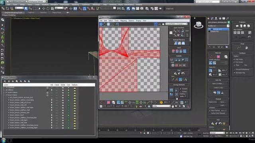Screen dimensions: 255x143
Task: Collapse the Tavern Interior layer
Action: [6, 95]
